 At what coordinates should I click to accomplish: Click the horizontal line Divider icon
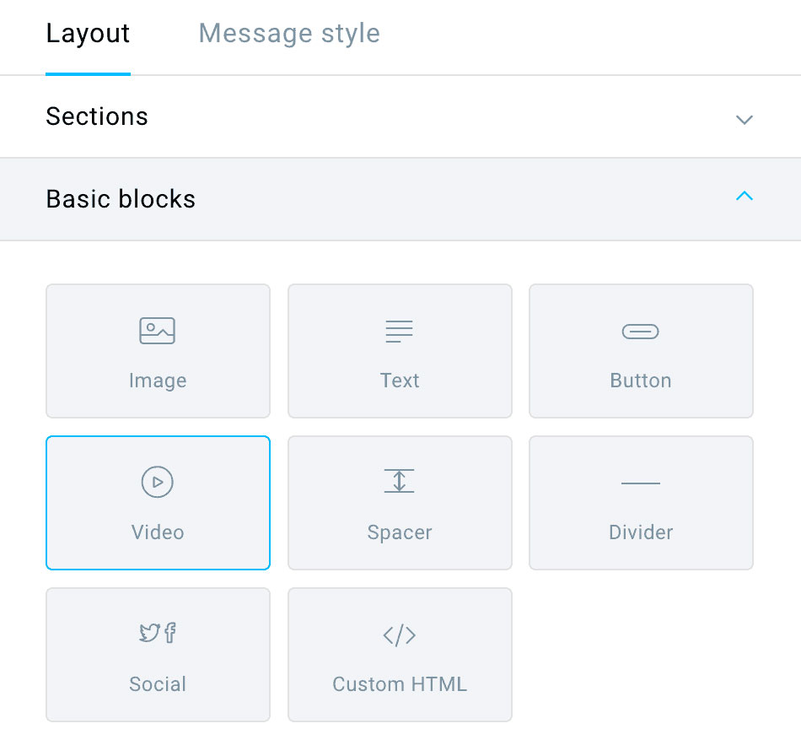click(x=641, y=483)
